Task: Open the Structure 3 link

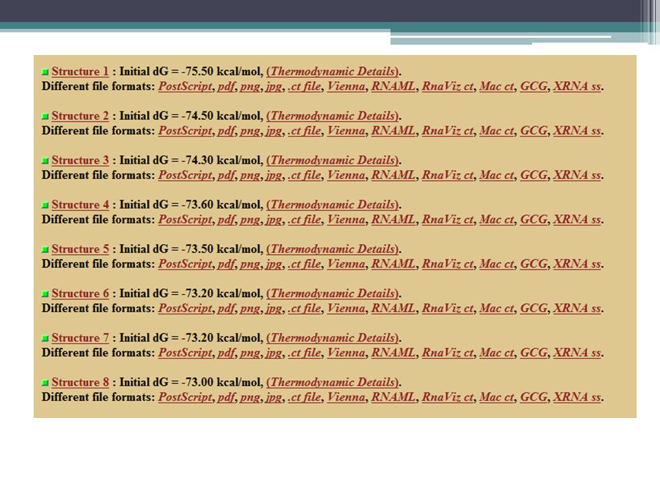Action: click(80, 160)
